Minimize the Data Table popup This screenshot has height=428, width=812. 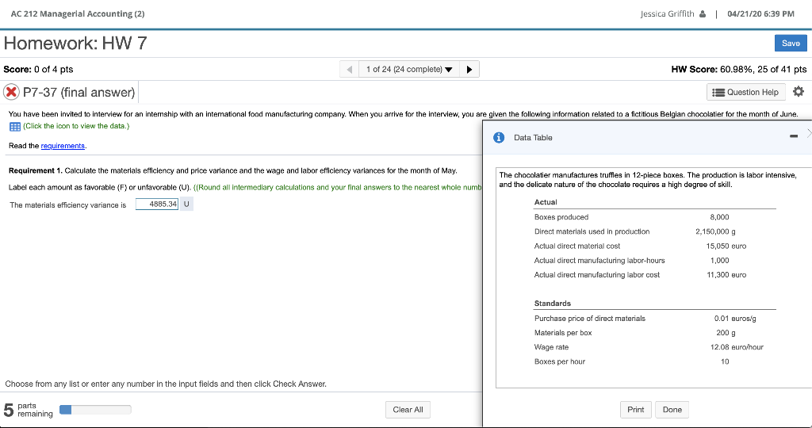pos(793,136)
